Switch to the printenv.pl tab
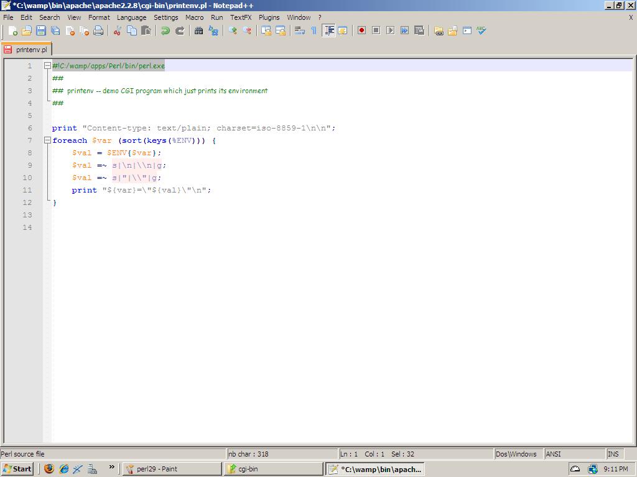This screenshot has width=637, height=477. pyautogui.click(x=26, y=49)
